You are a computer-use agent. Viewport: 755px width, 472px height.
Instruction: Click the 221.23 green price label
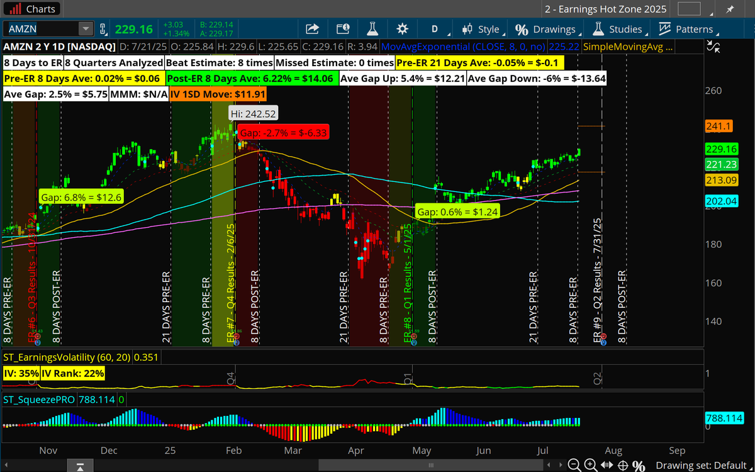click(722, 164)
